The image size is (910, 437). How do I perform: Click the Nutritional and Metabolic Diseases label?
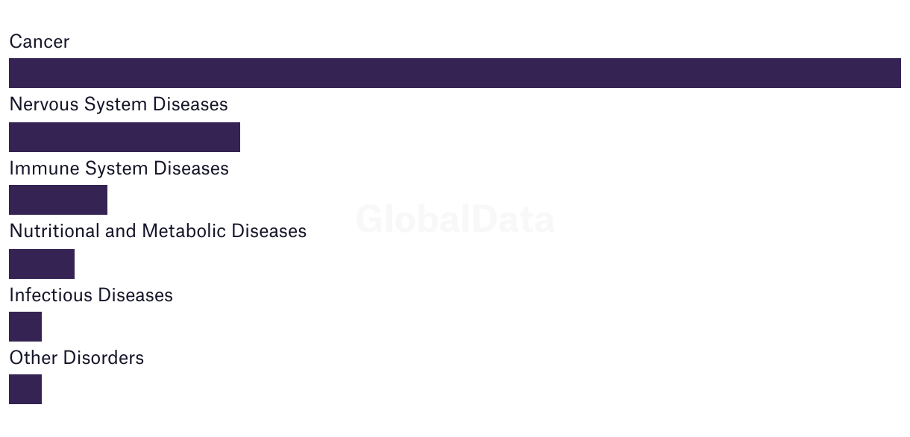[x=158, y=231]
